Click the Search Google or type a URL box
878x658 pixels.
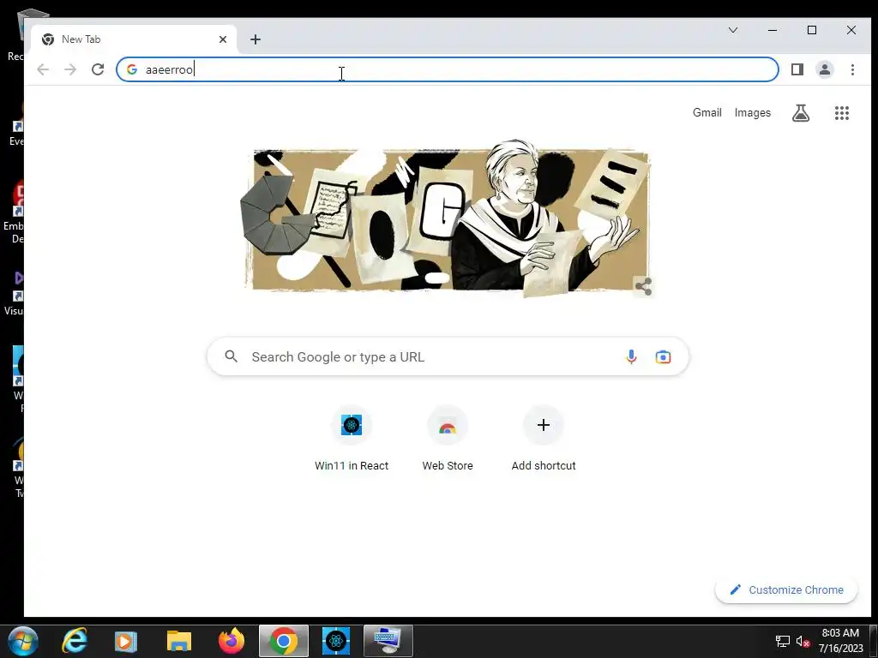coord(448,356)
